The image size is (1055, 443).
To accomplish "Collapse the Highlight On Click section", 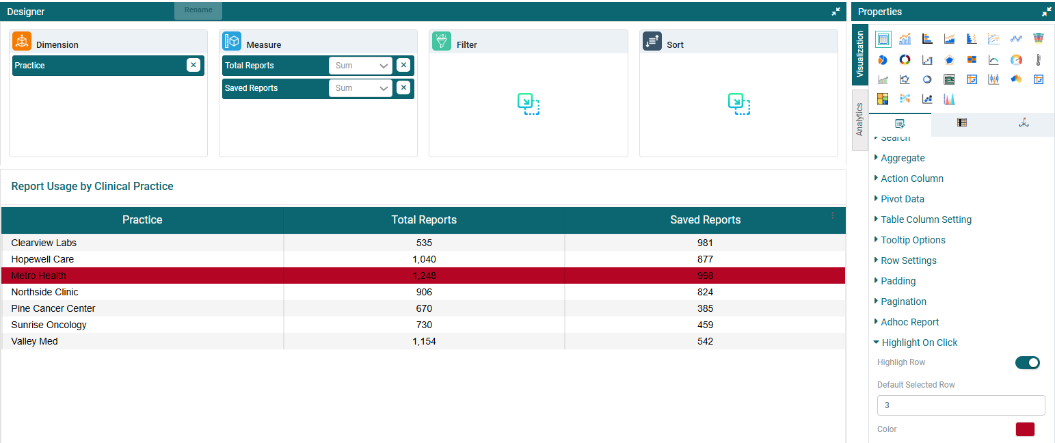I will click(x=919, y=343).
